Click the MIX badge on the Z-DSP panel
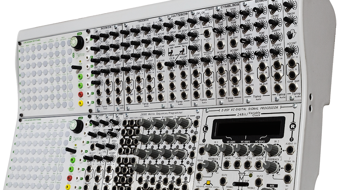The image size is (362, 190). coord(272,185)
